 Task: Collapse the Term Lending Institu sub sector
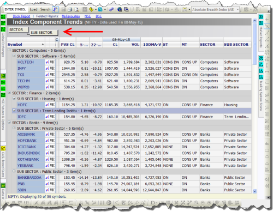tap(14, 110)
